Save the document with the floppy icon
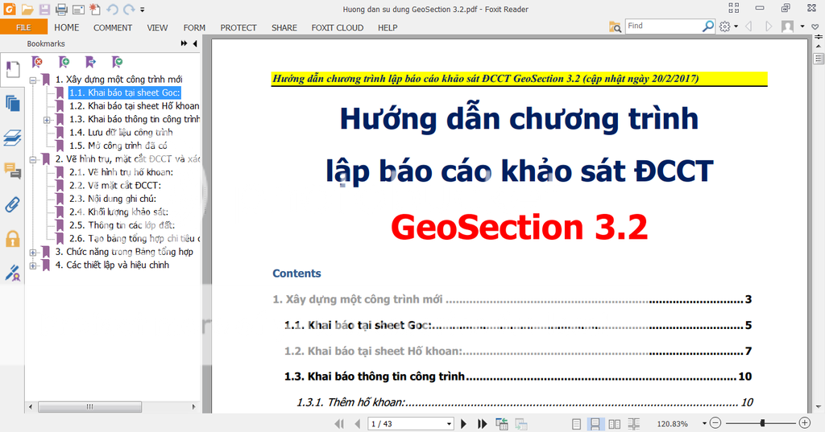The image size is (825, 432). pos(44,9)
